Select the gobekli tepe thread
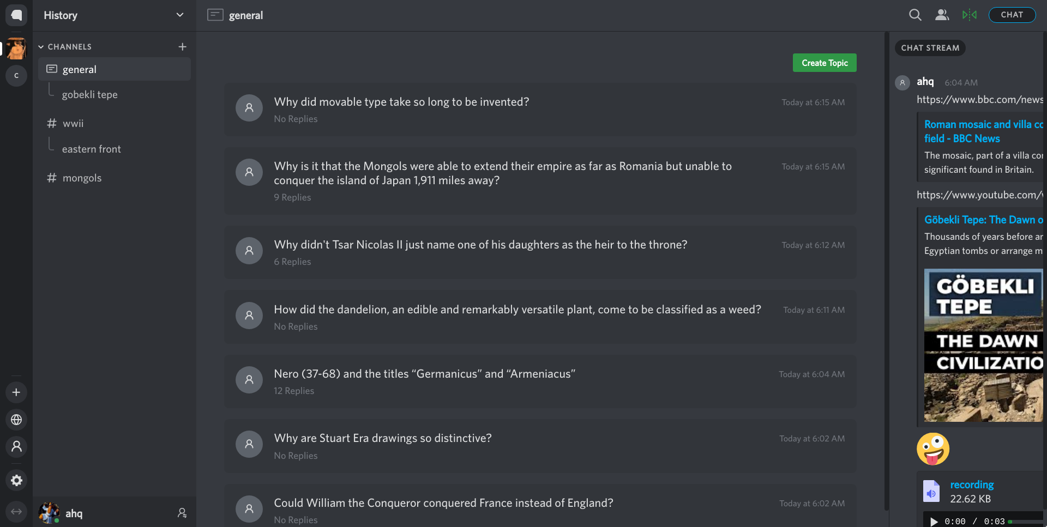 pos(89,95)
